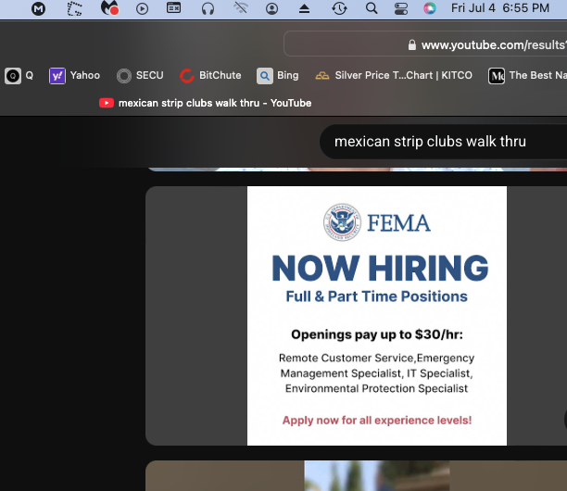Click the circled play menu bar icon
Viewport: 567px width, 491px height.
pyautogui.click(x=142, y=8)
